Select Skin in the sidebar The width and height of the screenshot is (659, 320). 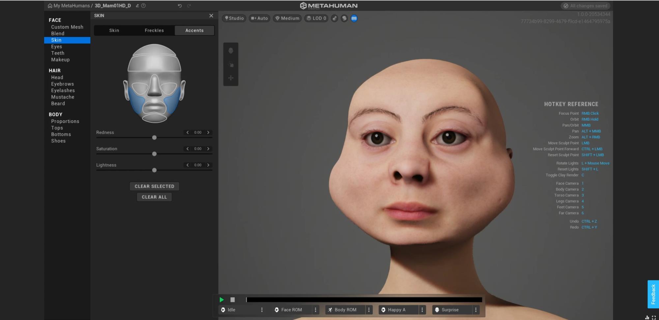coord(67,40)
